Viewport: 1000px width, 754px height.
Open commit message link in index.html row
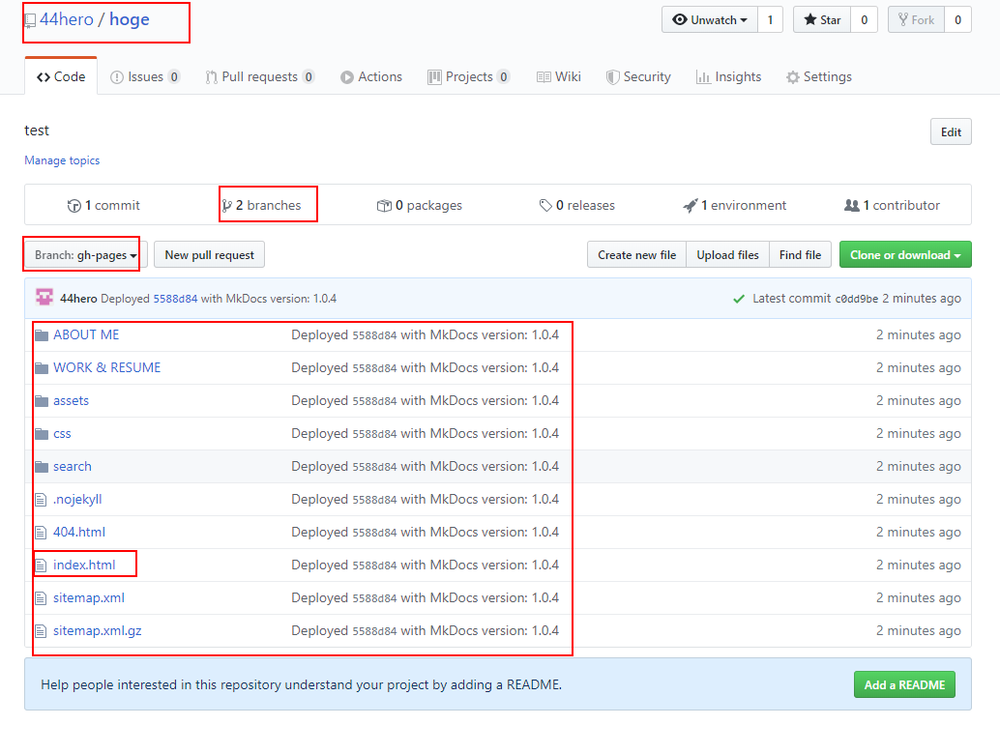(x=425, y=565)
